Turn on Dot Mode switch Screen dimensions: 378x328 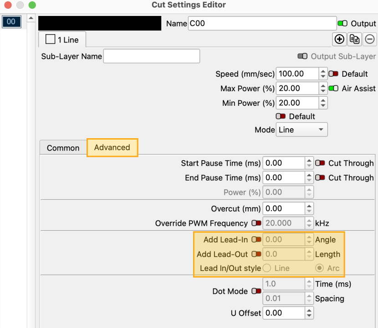click(256, 291)
